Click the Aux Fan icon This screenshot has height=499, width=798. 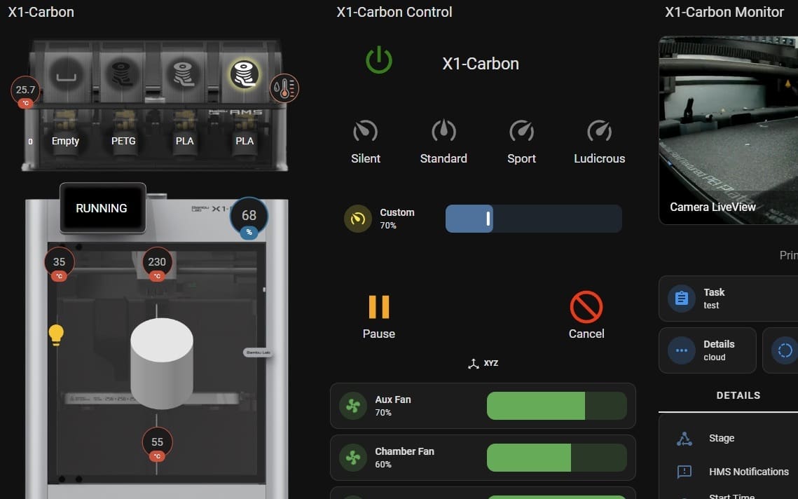(x=352, y=406)
